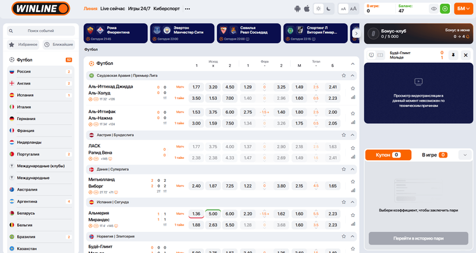The height and width of the screenshot is (253, 476).
Task: Click the Поиск событий search field
Action: (x=41, y=31)
